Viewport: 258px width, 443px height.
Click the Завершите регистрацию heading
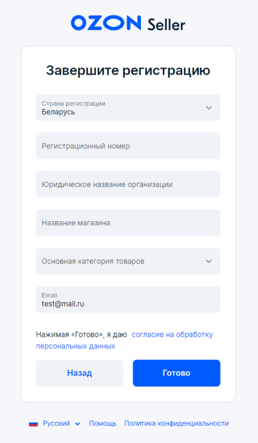pyautogui.click(x=128, y=71)
